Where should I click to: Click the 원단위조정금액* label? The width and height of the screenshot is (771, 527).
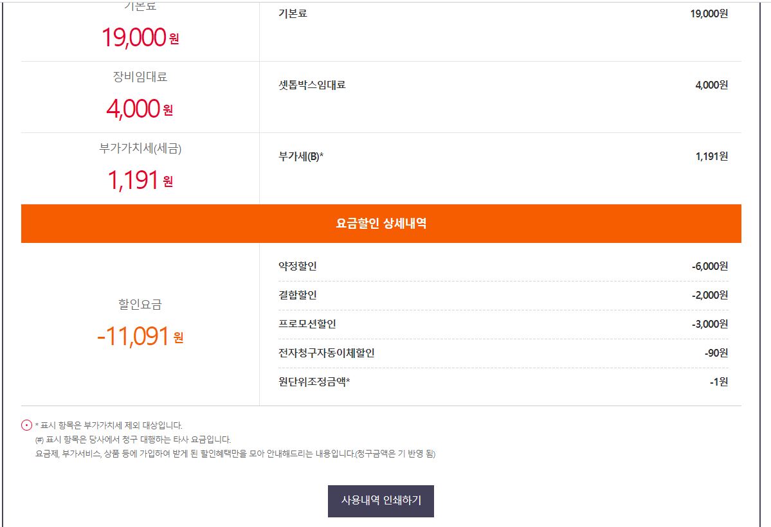314,382
